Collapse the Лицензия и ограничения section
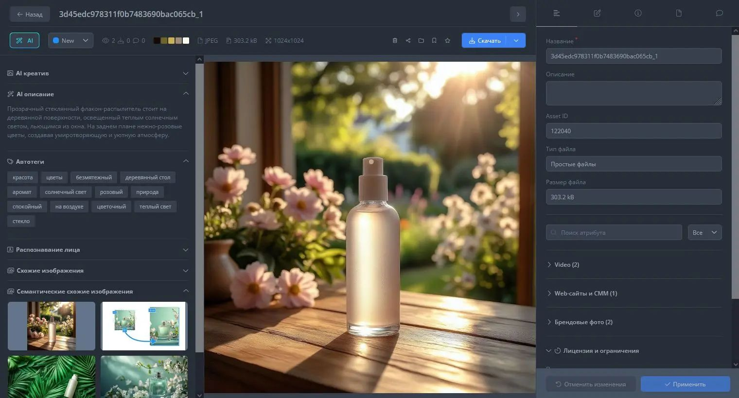Screen dimensions: 739x398 click(x=549, y=351)
